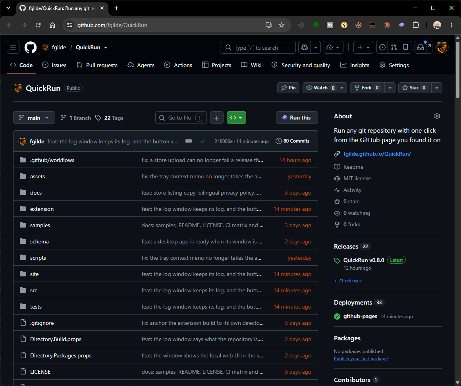Click the install app icon in address bar
The image size is (461, 386).
click(x=269, y=25)
